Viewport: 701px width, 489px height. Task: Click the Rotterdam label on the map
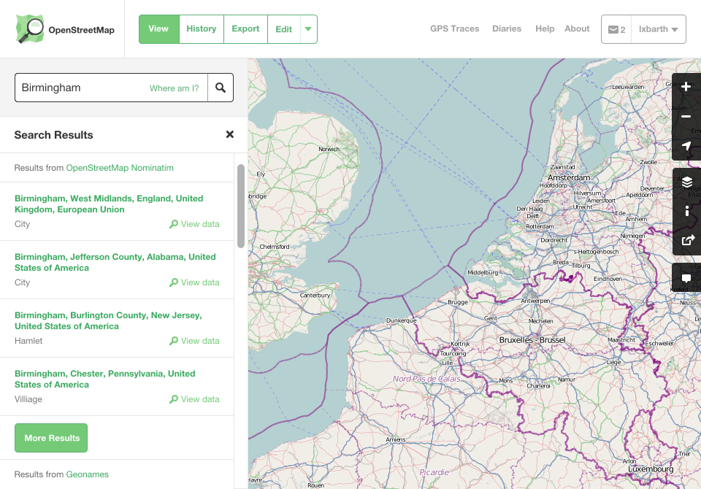[x=540, y=227]
